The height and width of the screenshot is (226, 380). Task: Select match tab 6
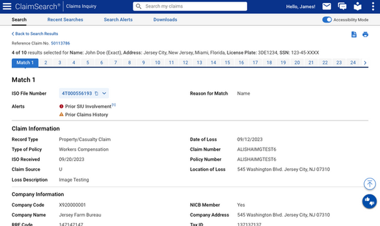click(102, 63)
